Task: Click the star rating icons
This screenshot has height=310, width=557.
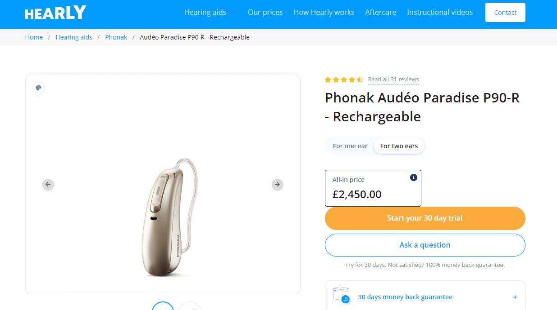Action: pos(344,80)
